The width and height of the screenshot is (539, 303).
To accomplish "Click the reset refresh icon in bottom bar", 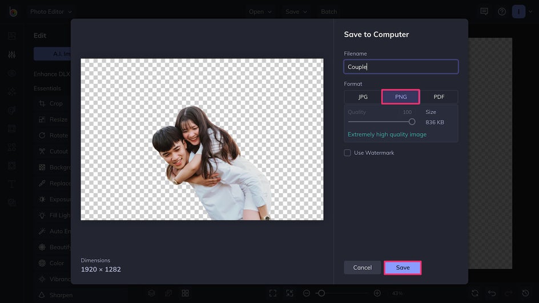I will pyautogui.click(x=475, y=293).
